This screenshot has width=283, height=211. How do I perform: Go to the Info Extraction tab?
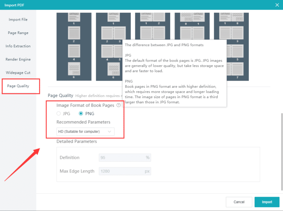18,46
